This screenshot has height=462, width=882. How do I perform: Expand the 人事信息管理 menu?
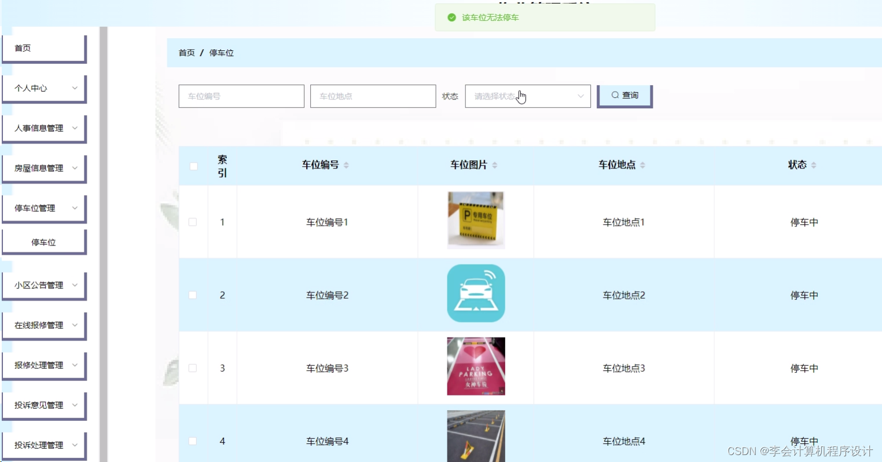(x=43, y=128)
